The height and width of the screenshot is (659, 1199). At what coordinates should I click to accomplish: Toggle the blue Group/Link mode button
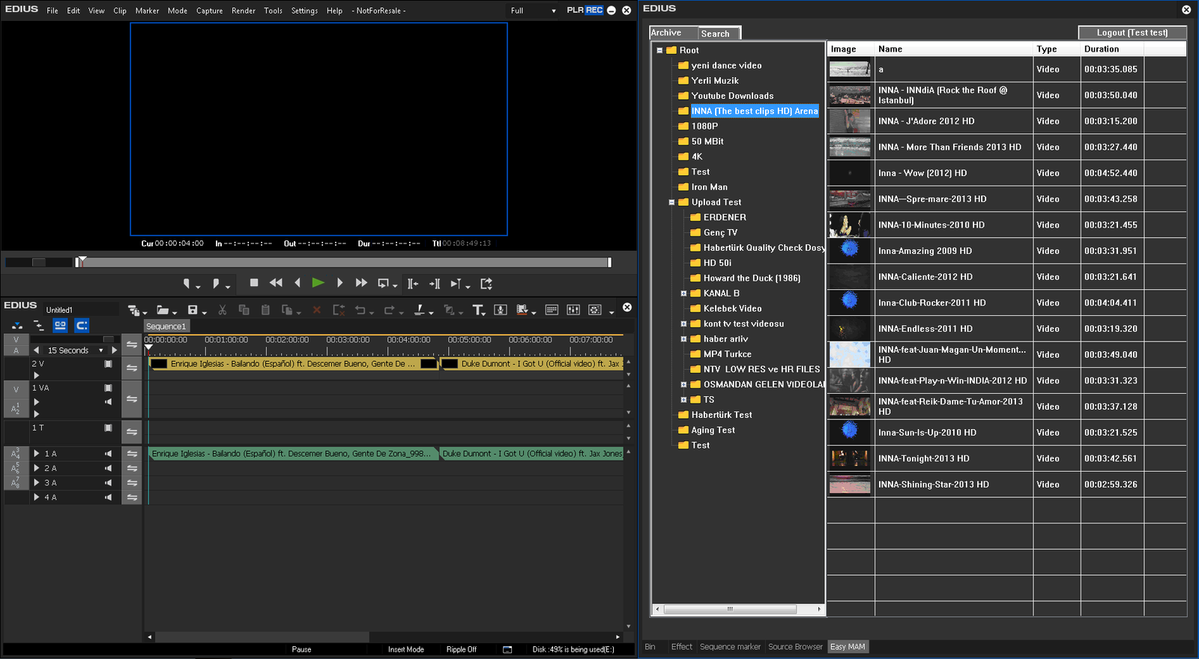point(61,325)
